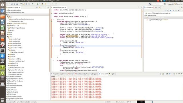Open the Task List tab
Image resolution: width=183 pixels, height=103 pixels.
click(x=157, y=7)
